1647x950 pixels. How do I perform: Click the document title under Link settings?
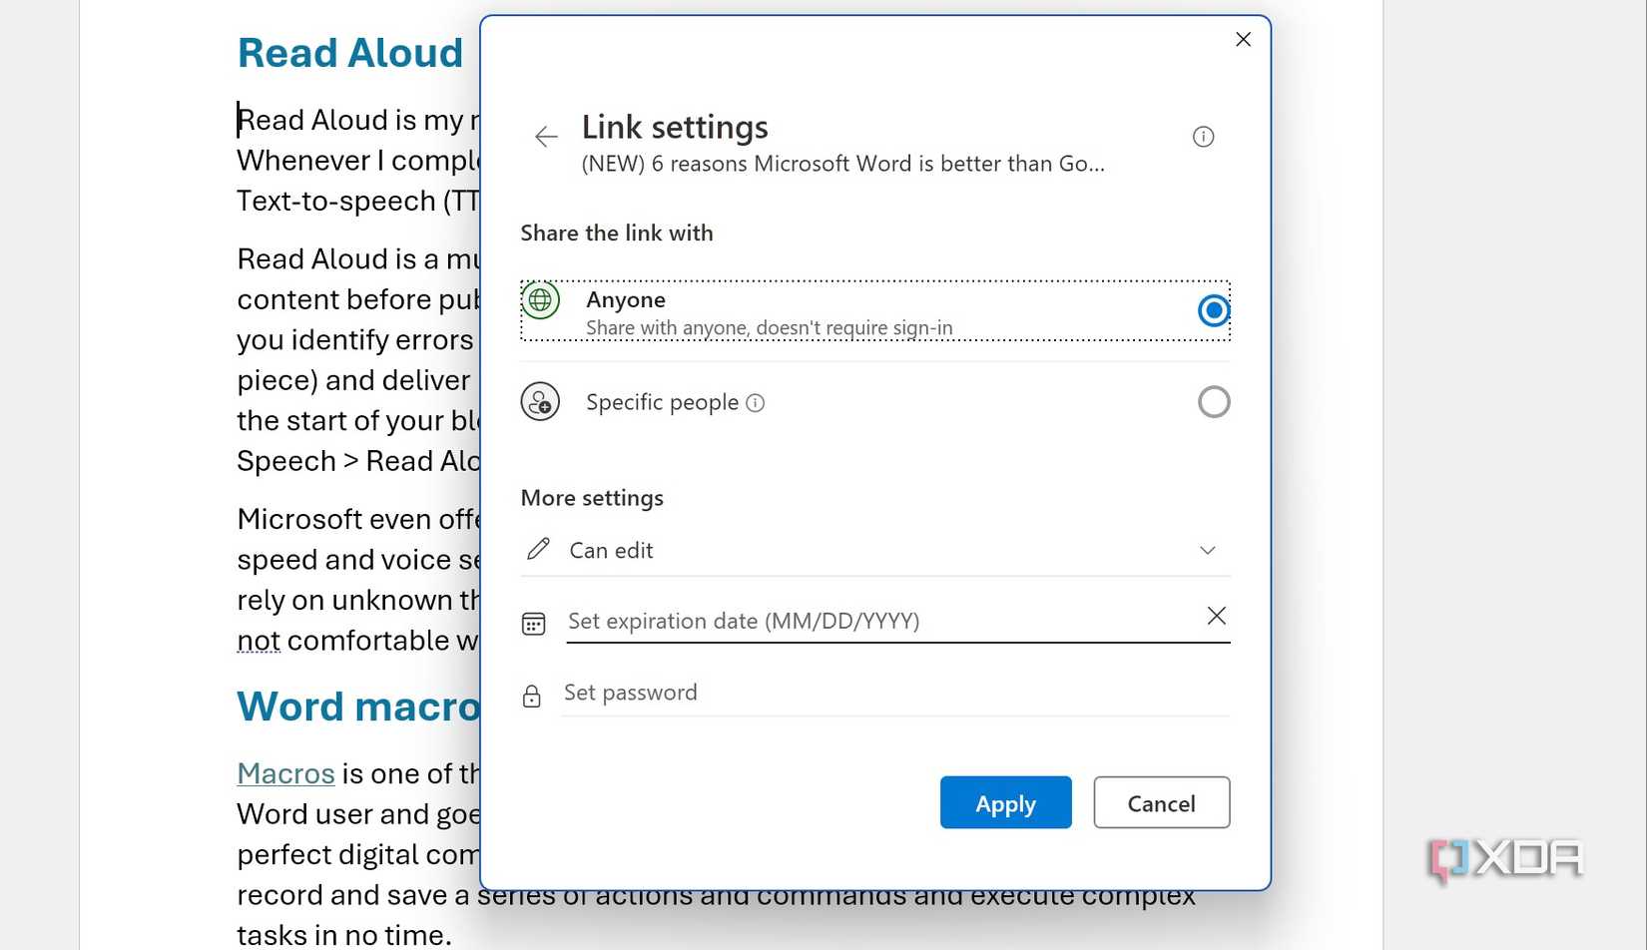pos(843,164)
